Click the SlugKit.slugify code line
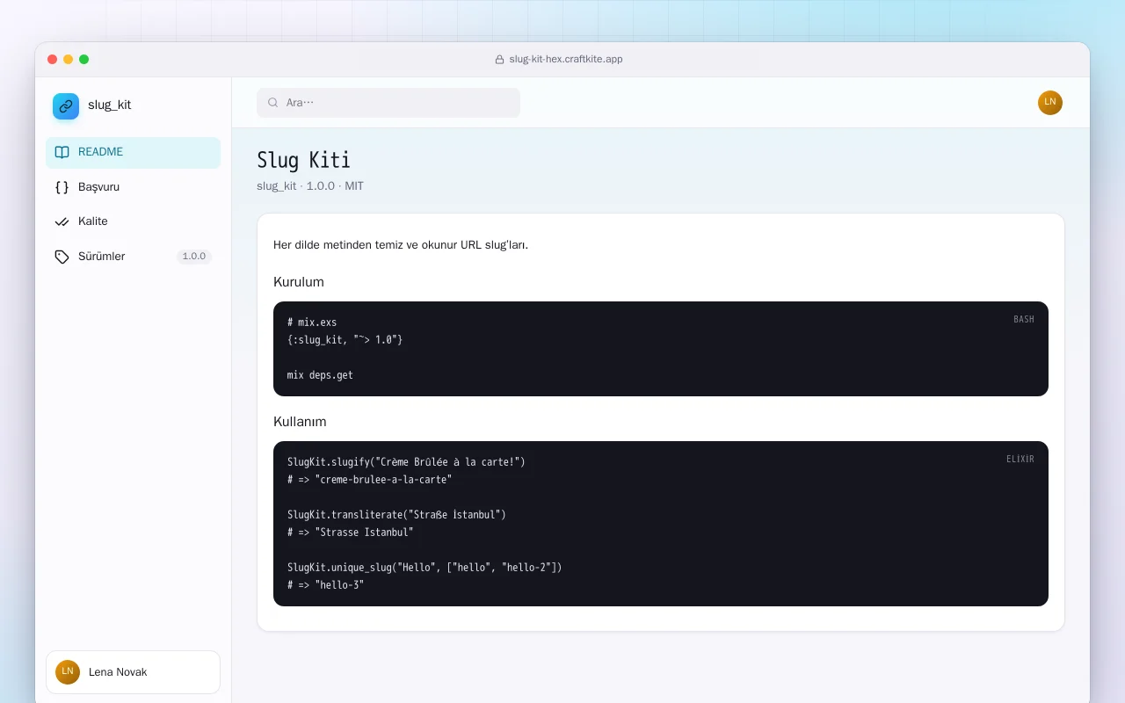This screenshot has width=1125, height=703. [x=406, y=462]
